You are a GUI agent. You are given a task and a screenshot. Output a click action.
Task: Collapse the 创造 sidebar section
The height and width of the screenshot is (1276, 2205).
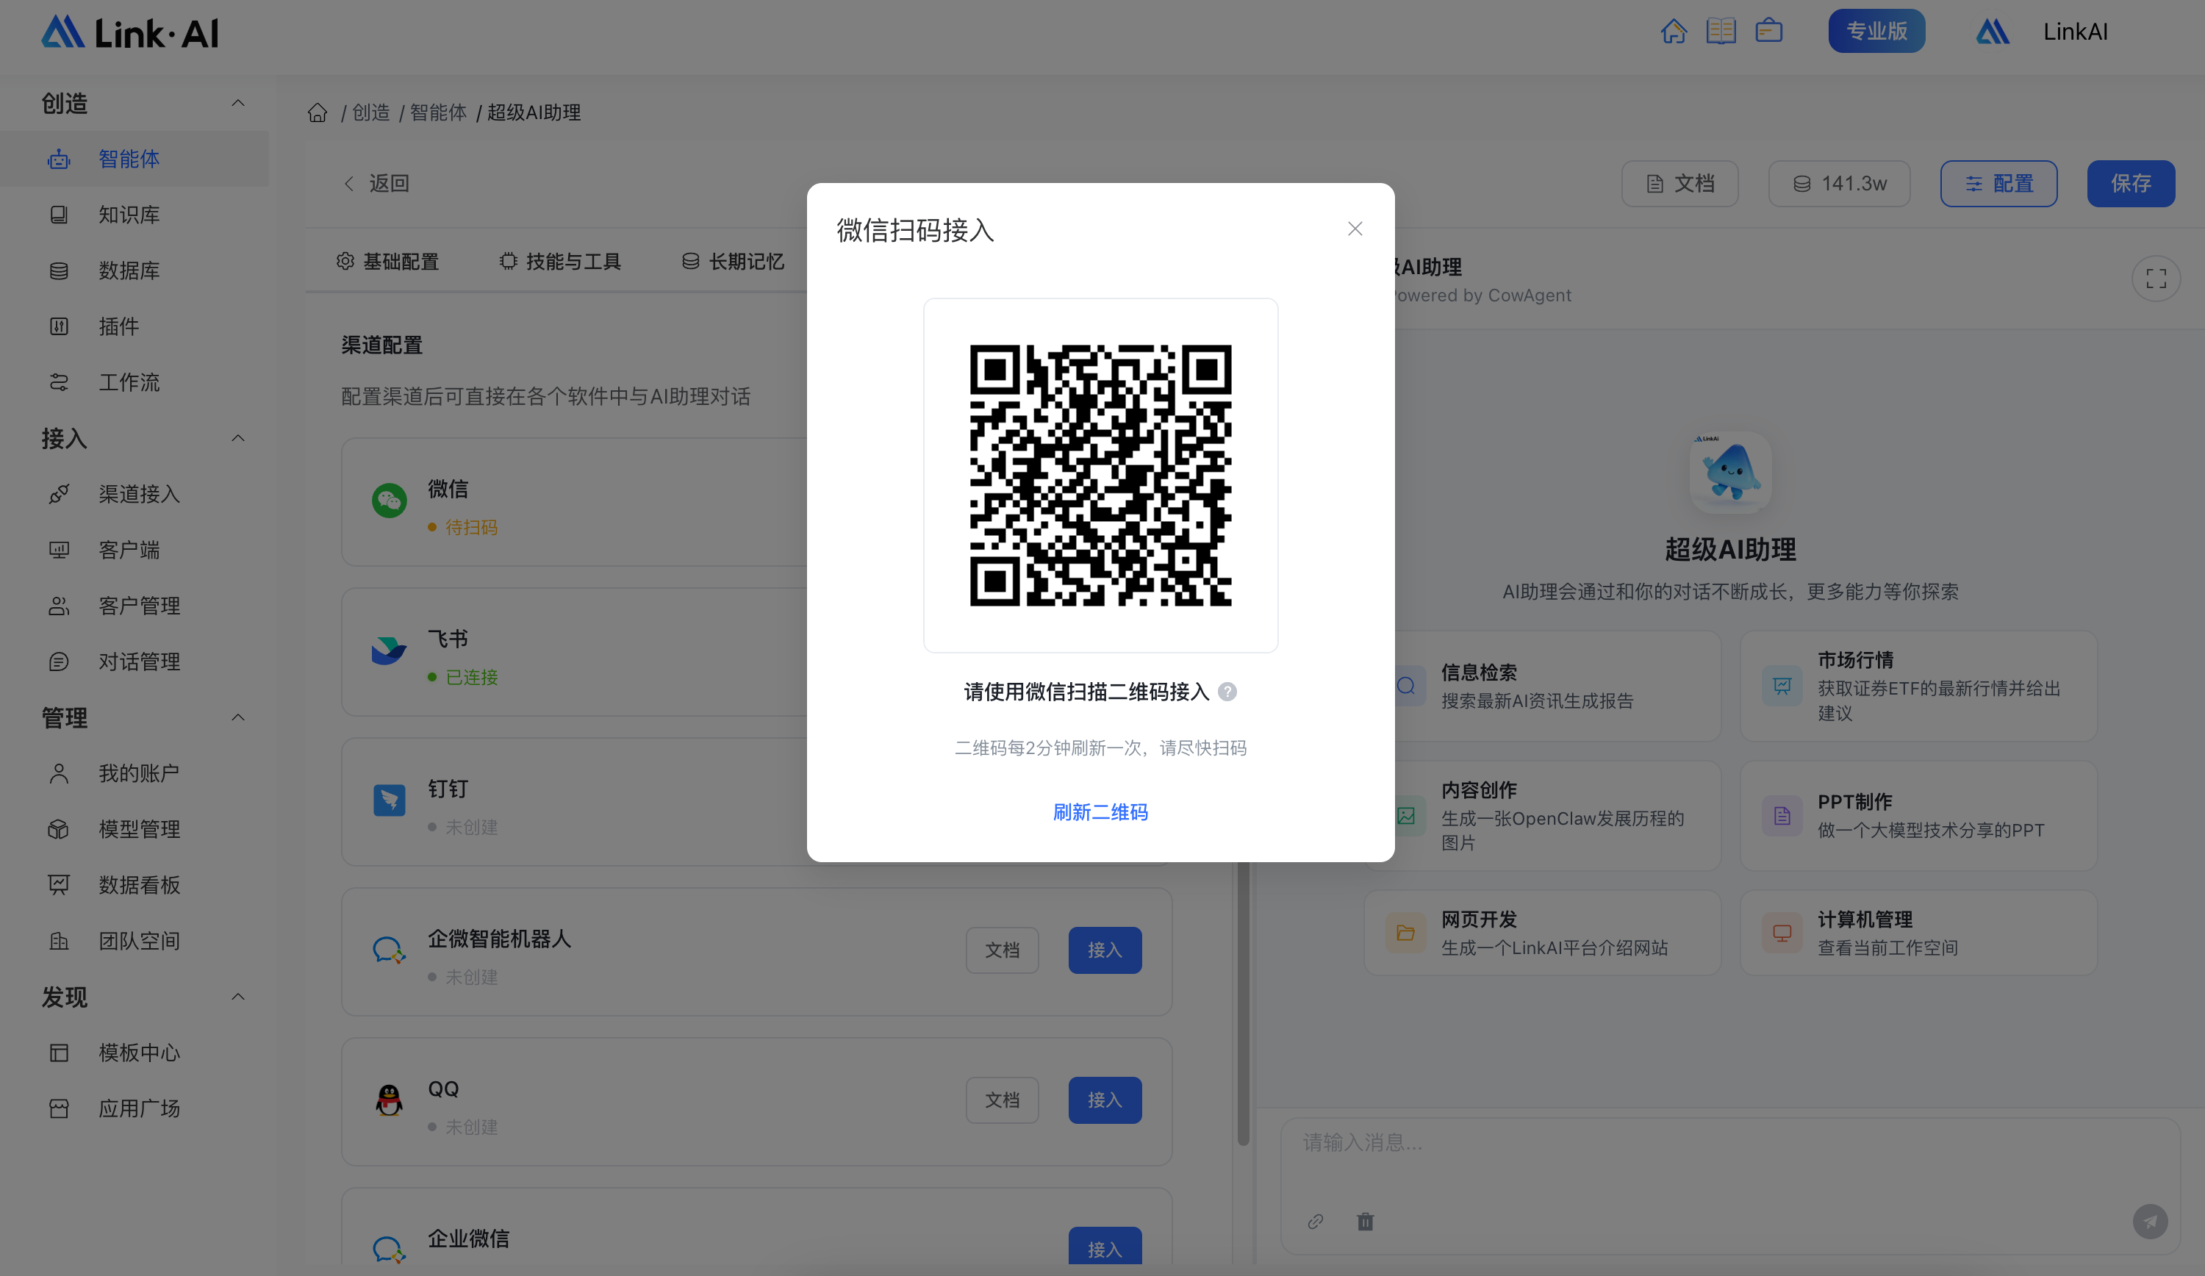tap(238, 103)
